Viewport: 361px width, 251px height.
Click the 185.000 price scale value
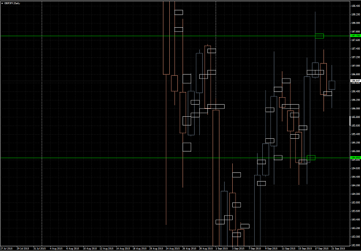(355, 151)
